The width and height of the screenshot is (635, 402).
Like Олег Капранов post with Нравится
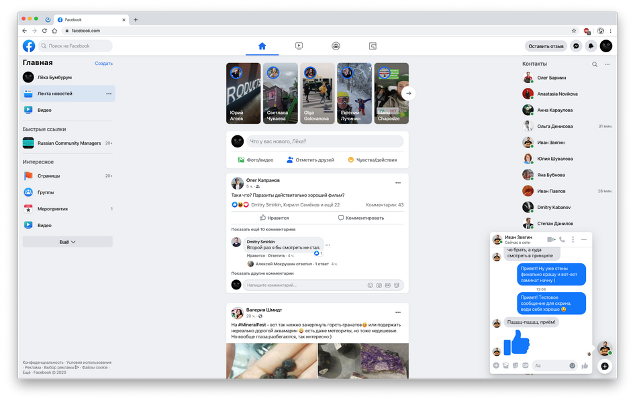274,218
